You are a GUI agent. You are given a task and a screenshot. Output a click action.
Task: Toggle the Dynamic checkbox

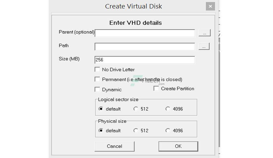97,89
